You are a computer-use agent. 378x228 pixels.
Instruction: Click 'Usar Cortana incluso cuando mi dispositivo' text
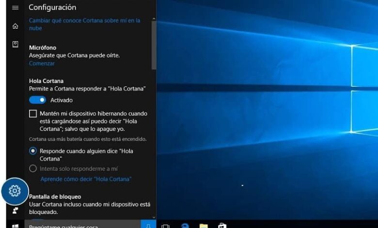tap(90, 208)
